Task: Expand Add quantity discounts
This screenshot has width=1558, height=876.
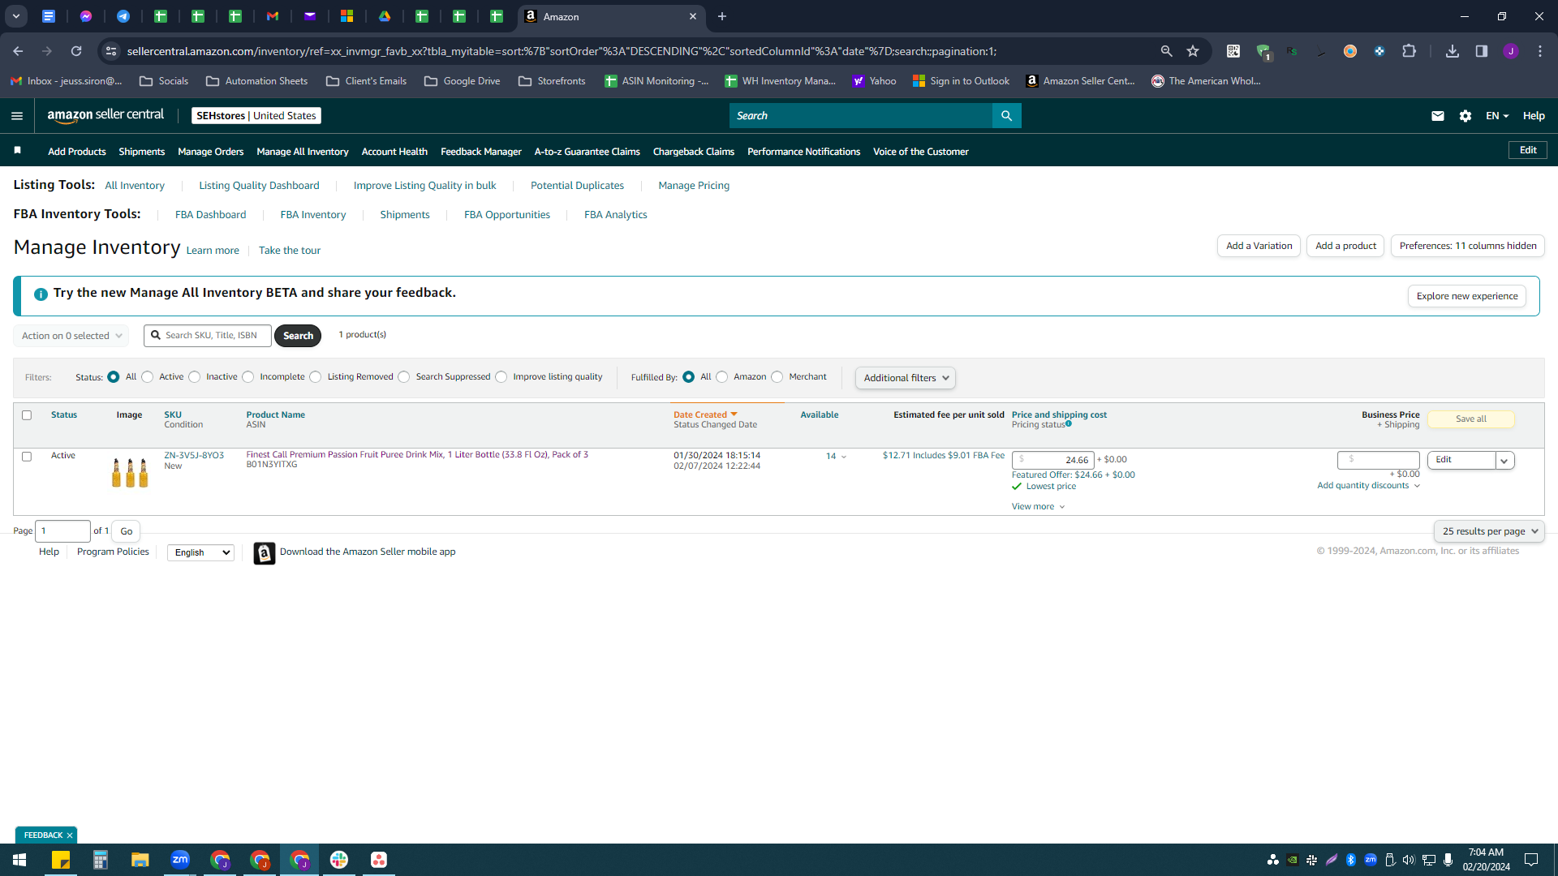Action: click(1368, 486)
